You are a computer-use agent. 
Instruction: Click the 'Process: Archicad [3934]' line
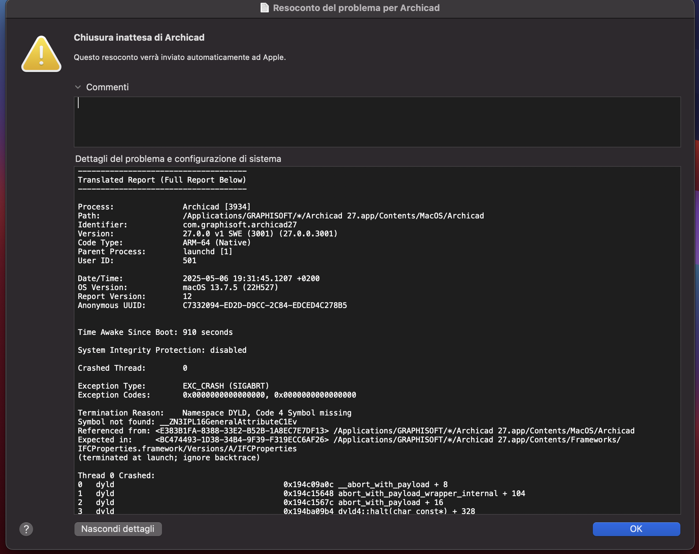click(x=164, y=207)
